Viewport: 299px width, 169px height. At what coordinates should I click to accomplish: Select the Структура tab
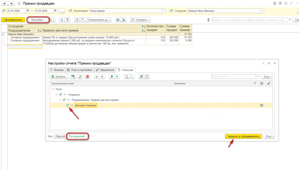[126, 70]
